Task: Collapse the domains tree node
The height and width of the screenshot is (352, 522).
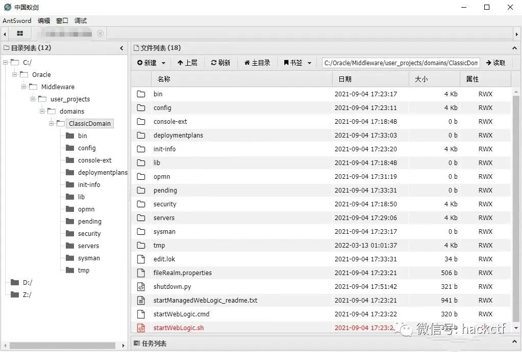Action: (42, 111)
